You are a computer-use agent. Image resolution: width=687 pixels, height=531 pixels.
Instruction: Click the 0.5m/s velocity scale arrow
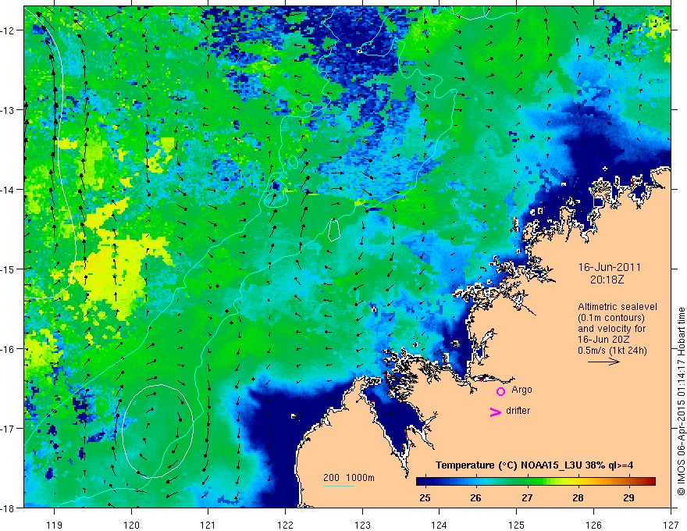[x=603, y=362]
